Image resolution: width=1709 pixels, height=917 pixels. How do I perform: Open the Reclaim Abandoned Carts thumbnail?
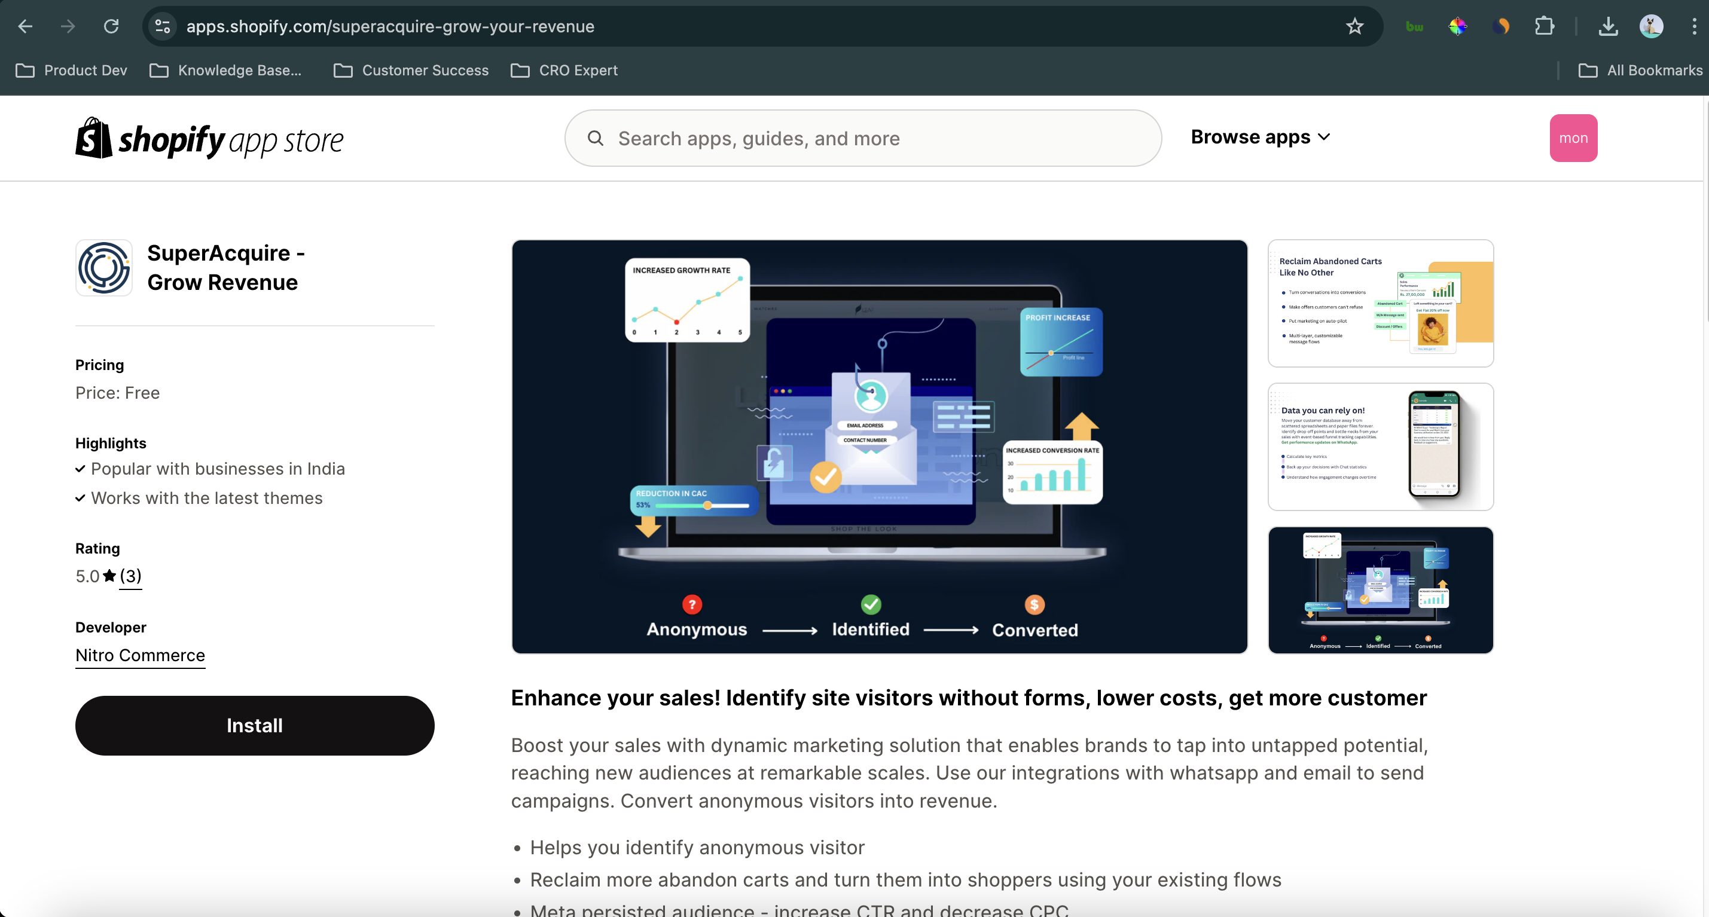point(1381,303)
